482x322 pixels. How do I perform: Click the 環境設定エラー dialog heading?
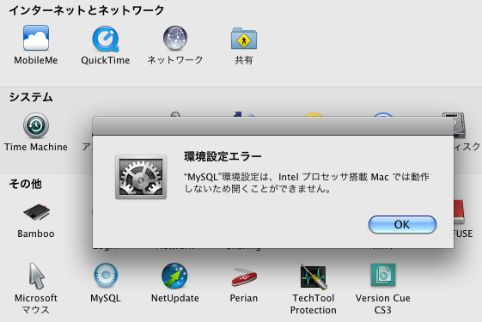[x=223, y=156]
